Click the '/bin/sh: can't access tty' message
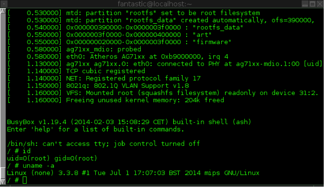The height and width of the screenshot is (187, 324). coord(103,144)
